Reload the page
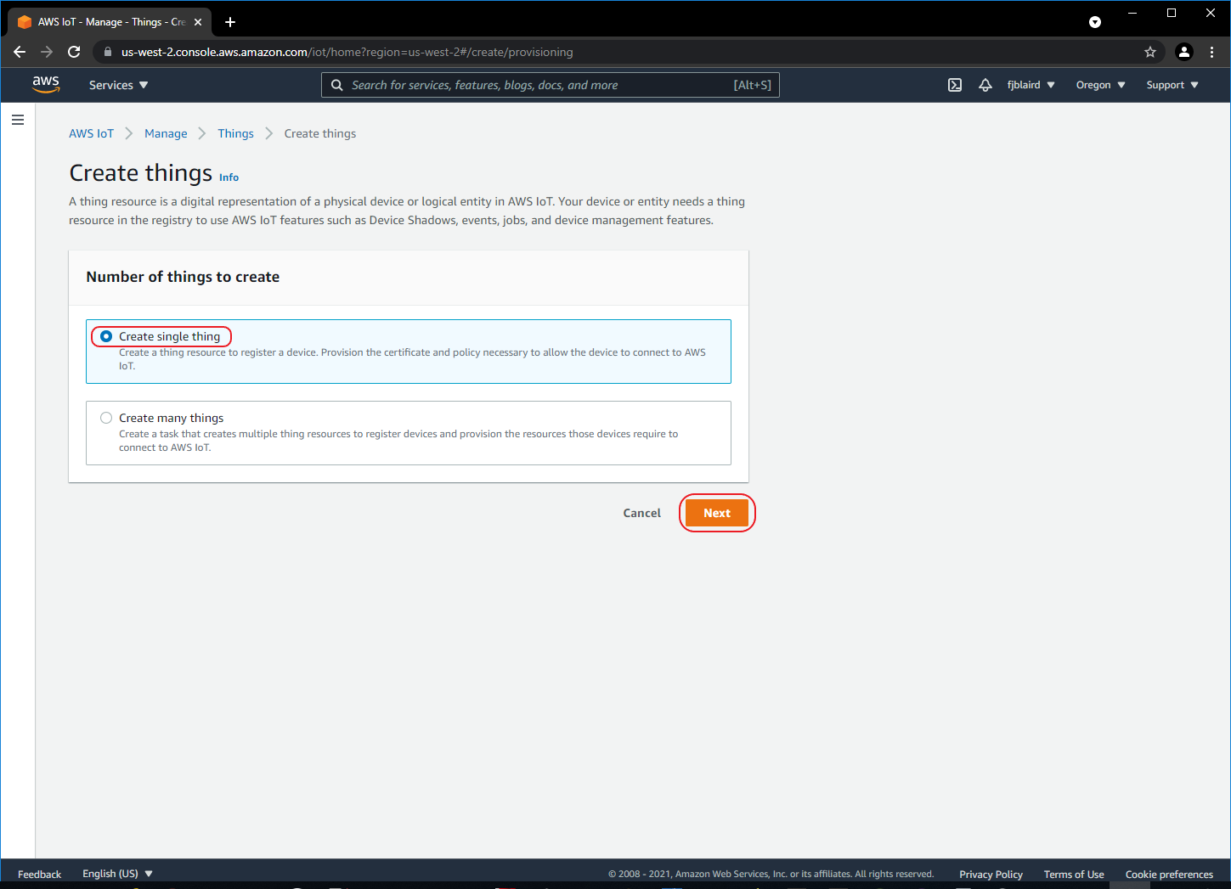1231x889 pixels. (x=74, y=52)
